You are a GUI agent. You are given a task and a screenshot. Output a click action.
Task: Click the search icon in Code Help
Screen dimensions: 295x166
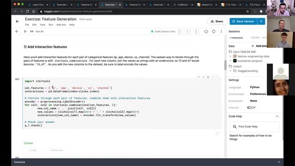click(x=235, y=127)
